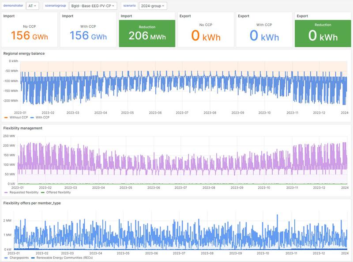Click the '0 kWh' axis label in Regional energy balance
This screenshot has height=262, width=353.
14,61
